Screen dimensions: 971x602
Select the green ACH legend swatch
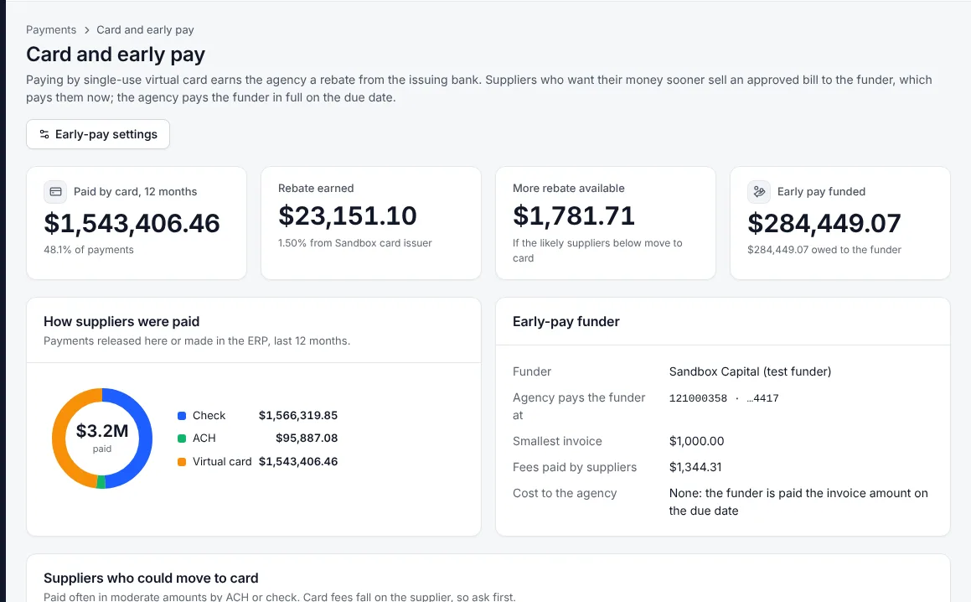182,439
